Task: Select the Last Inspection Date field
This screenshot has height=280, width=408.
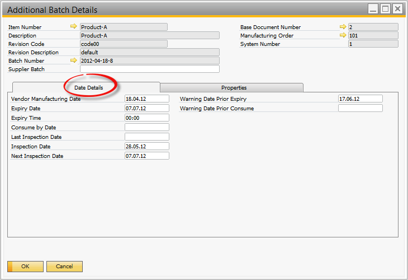Action: tap(146, 137)
